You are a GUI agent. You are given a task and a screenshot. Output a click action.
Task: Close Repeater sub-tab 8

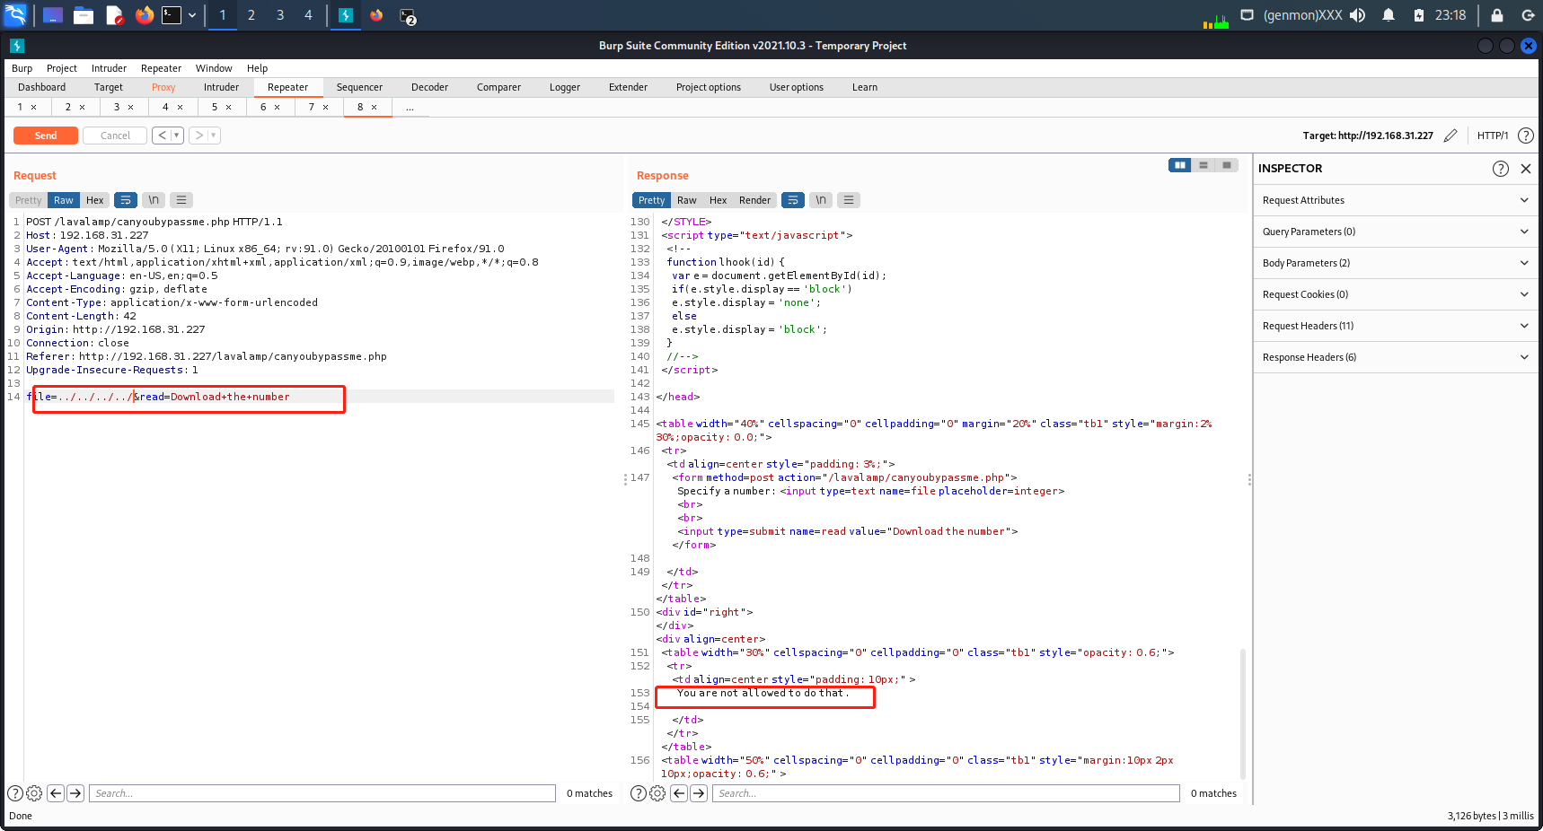pos(375,107)
